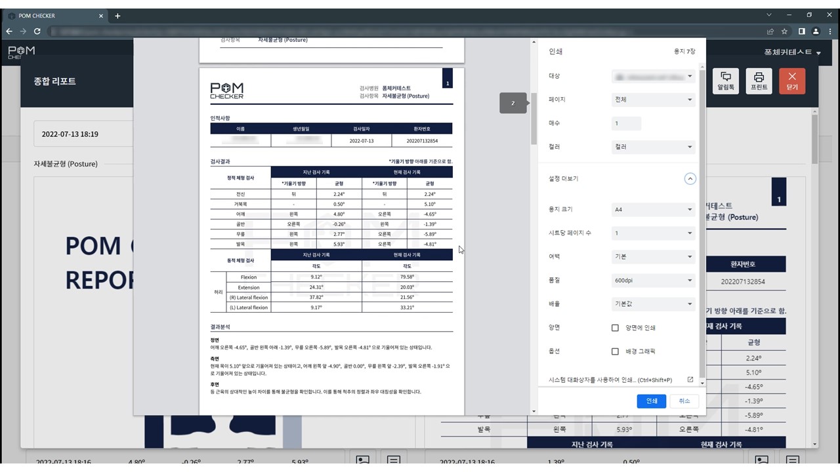This screenshot has height=472, width=840.
Task: Open the browser side panel icon
Action: click(x=801, y=31)
